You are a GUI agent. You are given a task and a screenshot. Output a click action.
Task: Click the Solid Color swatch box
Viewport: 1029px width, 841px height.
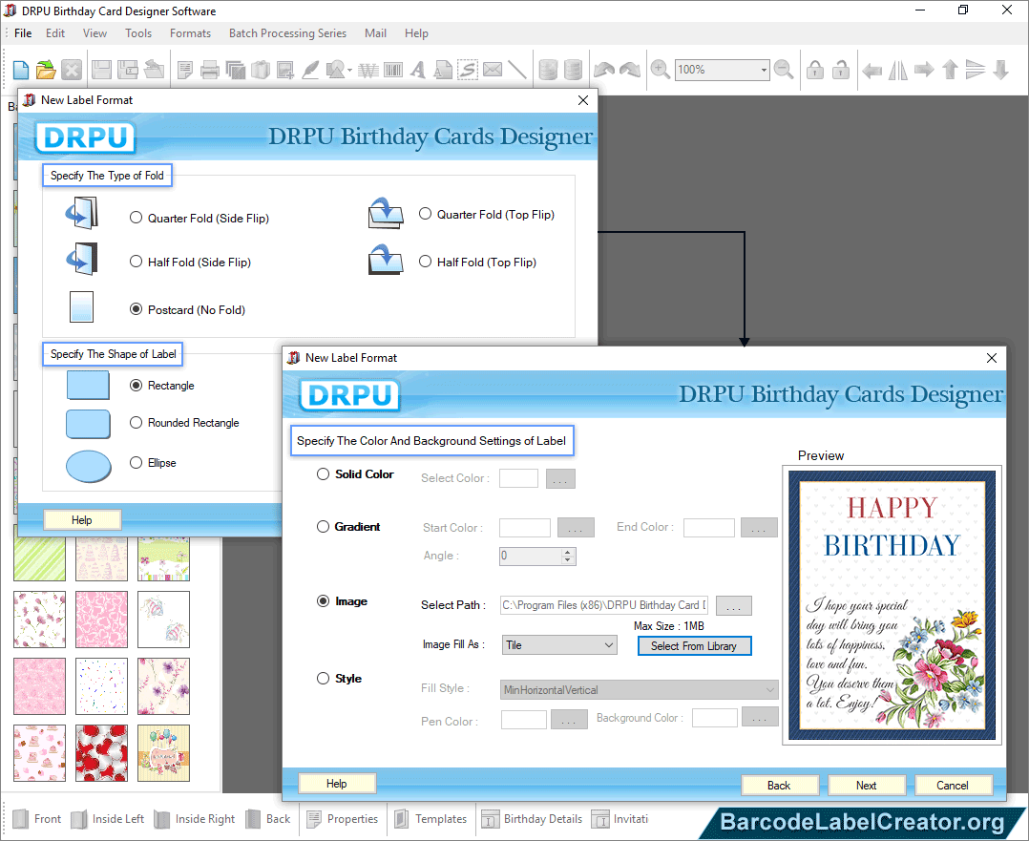518,478
